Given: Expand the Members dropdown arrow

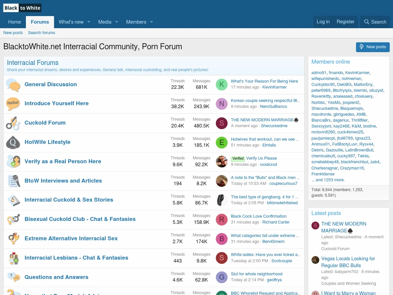Looking at the screenshot, I should [x=151, y=22].
